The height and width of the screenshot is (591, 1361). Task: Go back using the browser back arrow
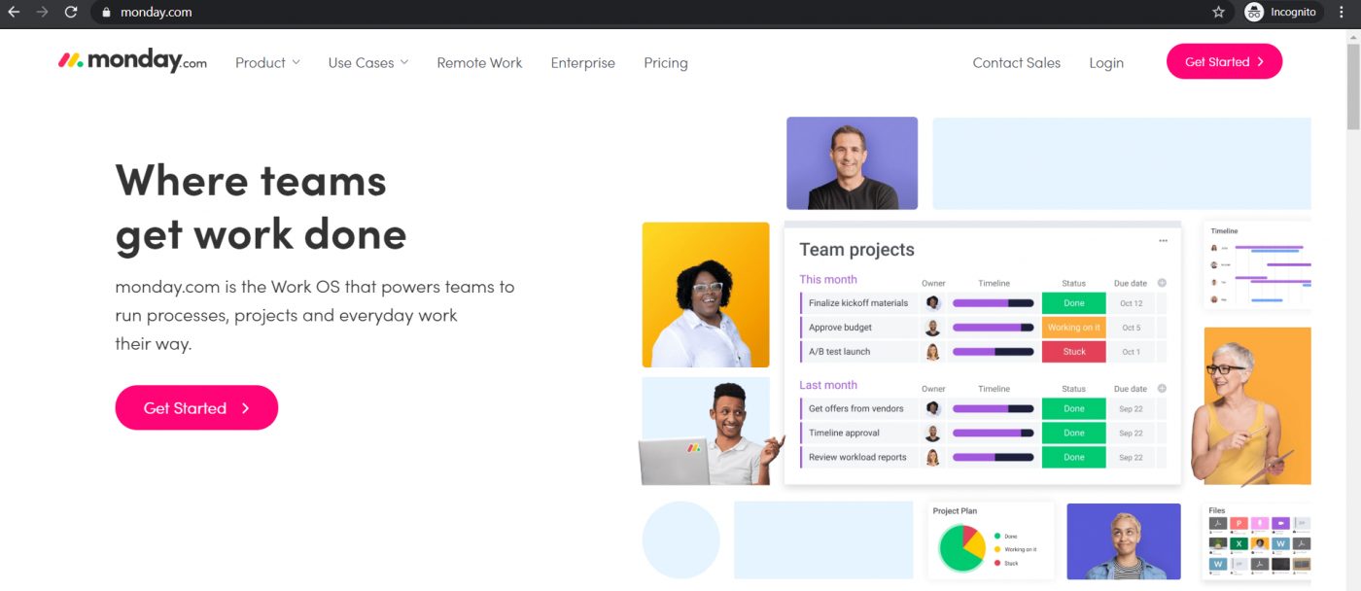14,12
